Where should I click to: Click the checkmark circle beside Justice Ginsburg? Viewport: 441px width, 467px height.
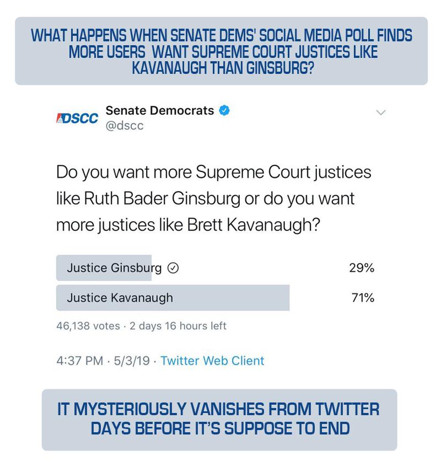pos(173,269)
